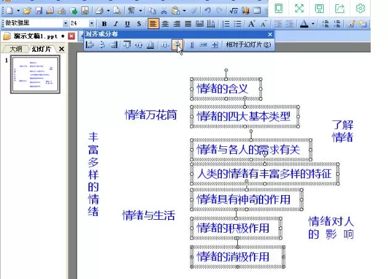Share using the green export arrow icon
388x279 pixels.
pos(340,9)
